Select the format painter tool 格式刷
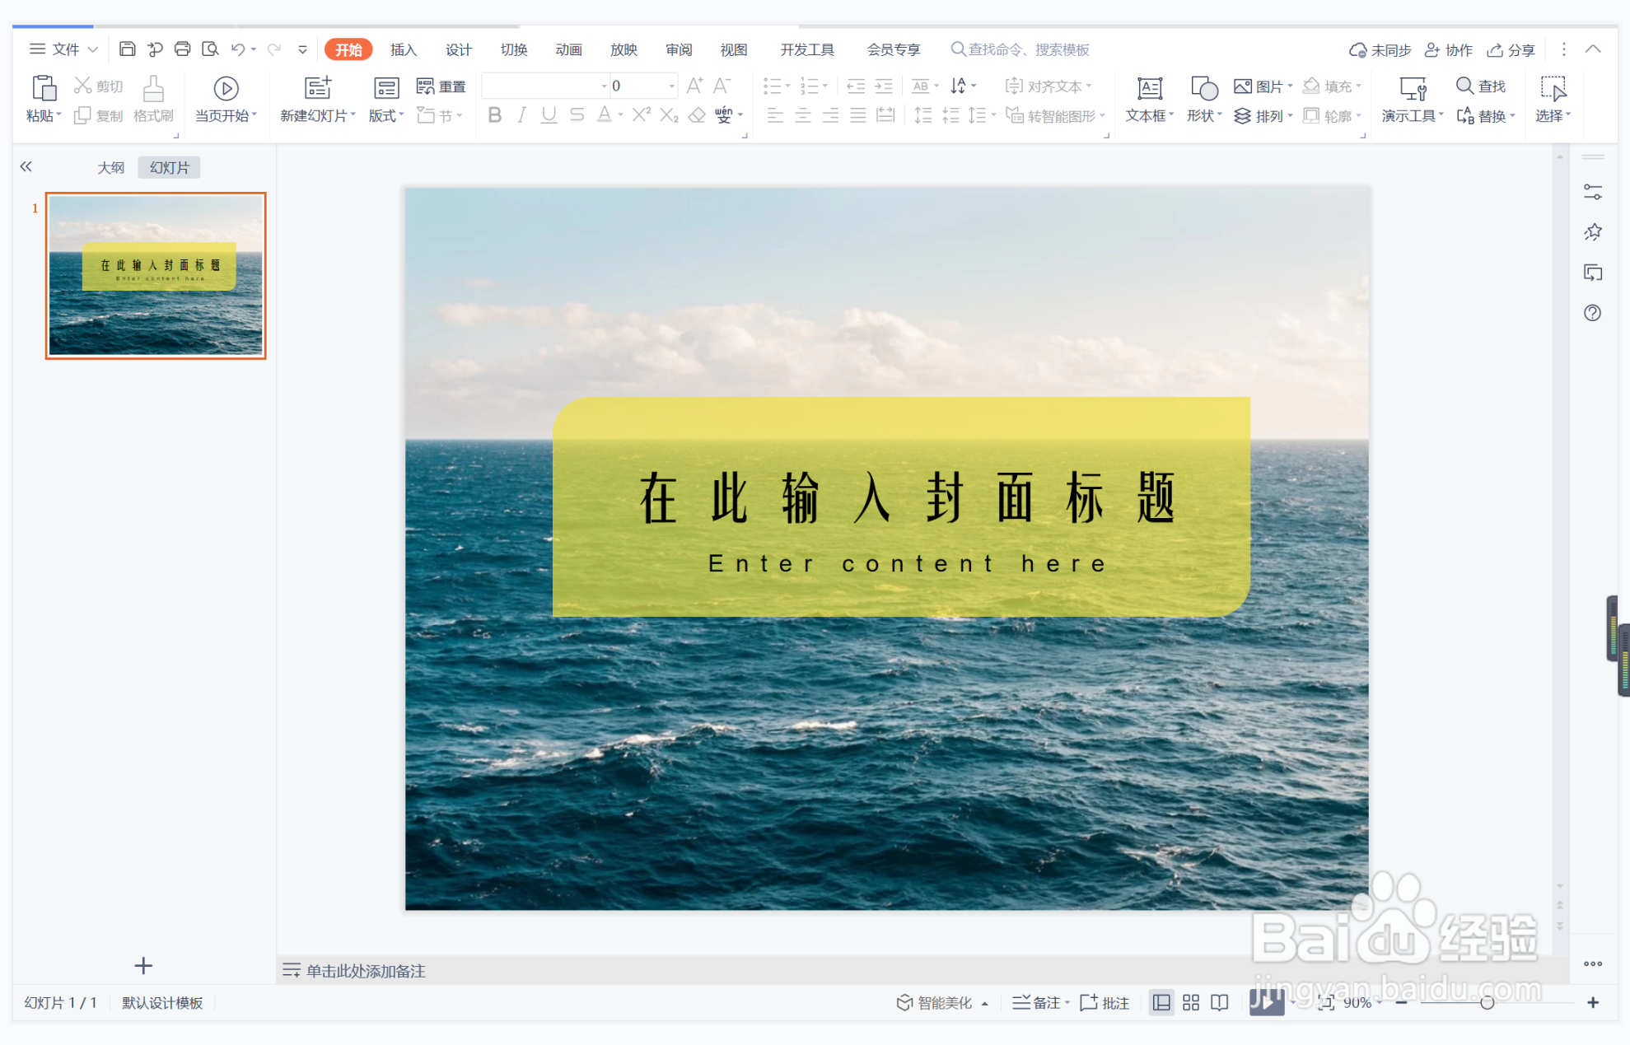This screenshot has height=1045, width=1630. (x=152, y=99)
